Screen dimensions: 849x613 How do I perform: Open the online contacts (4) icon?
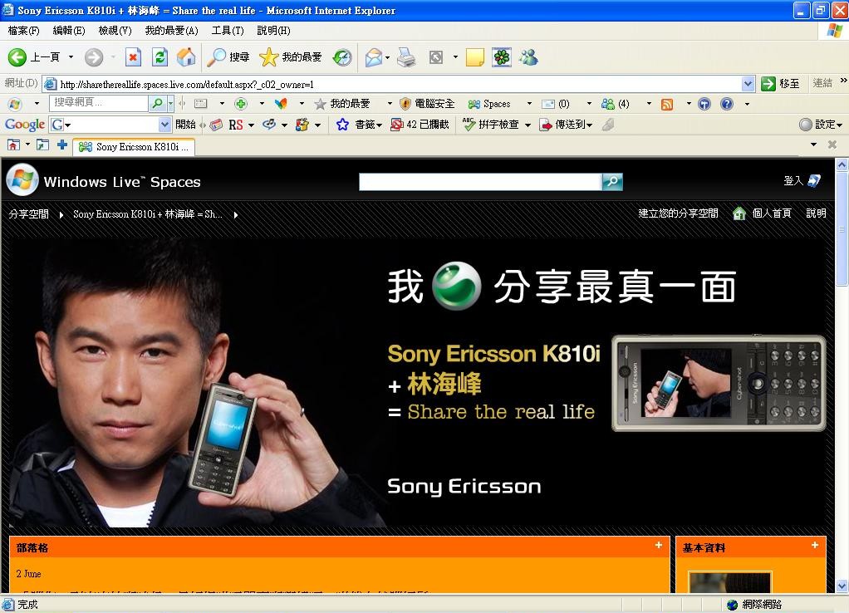click(616, 104)
